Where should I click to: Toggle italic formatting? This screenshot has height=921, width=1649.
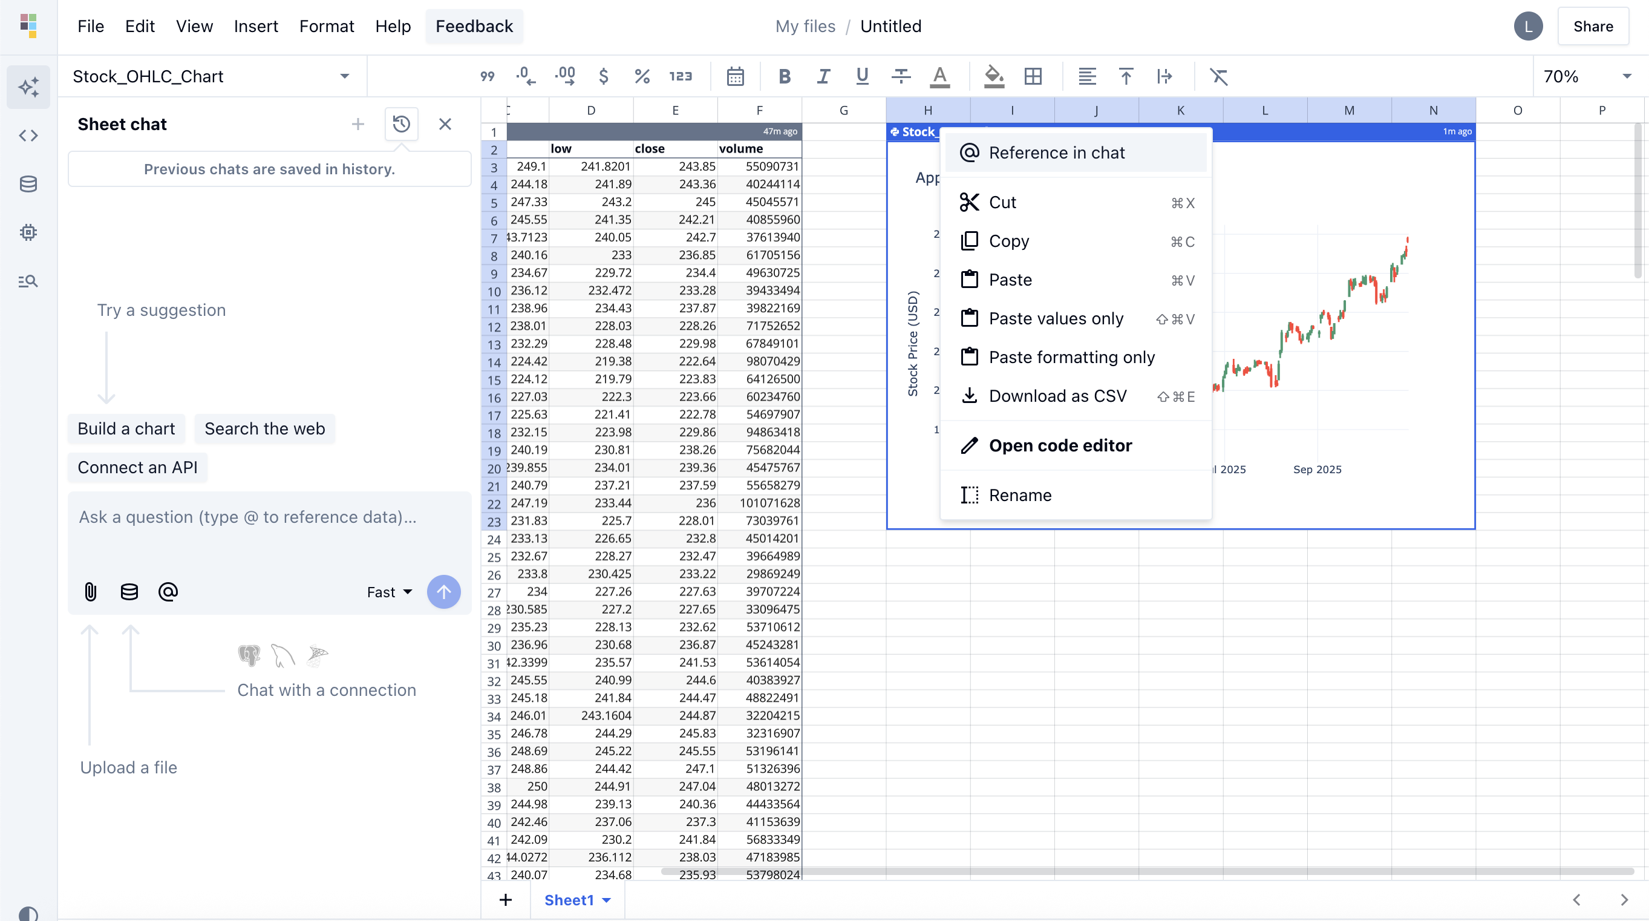click(823, 76)
